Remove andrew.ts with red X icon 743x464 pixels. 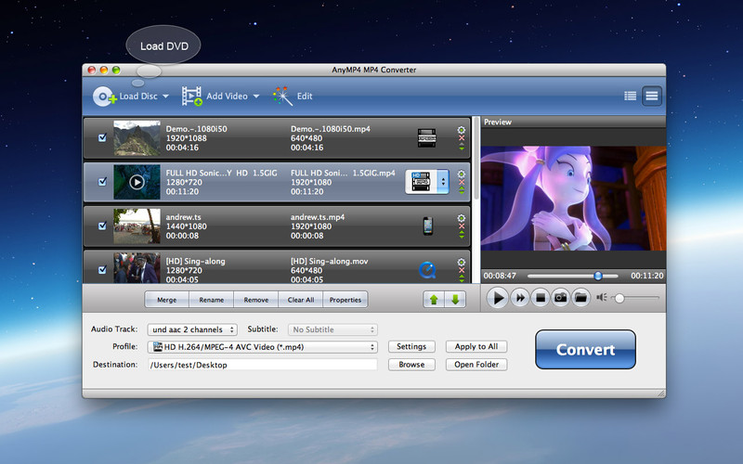click(x=462, y=226)
